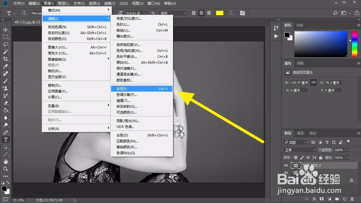Select the Paint Bucket tool

(x=5, y=110)
